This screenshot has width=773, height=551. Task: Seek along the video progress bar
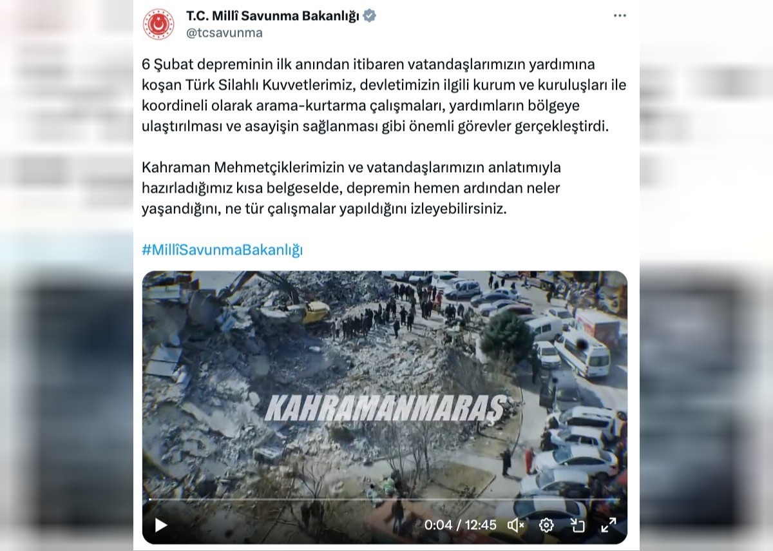tap(385, 499)
